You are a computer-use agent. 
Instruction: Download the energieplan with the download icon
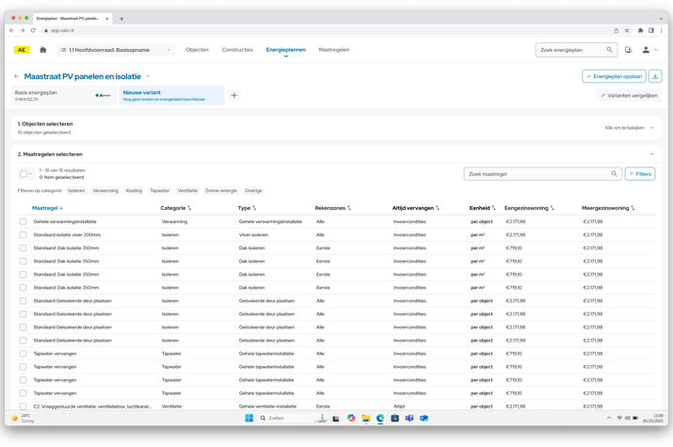pyautogui.click(x=655, y=76)
